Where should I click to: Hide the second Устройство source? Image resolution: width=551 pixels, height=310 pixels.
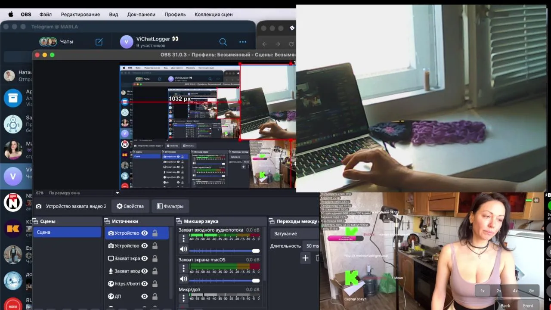click(x=145, y=246)
